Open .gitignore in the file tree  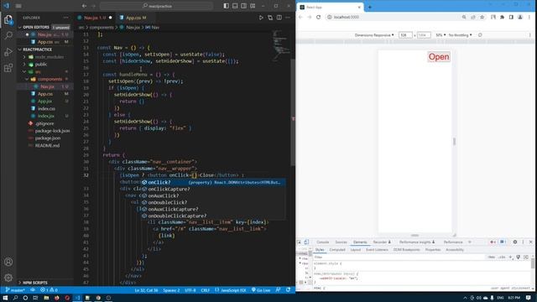(x=44, y=123)
